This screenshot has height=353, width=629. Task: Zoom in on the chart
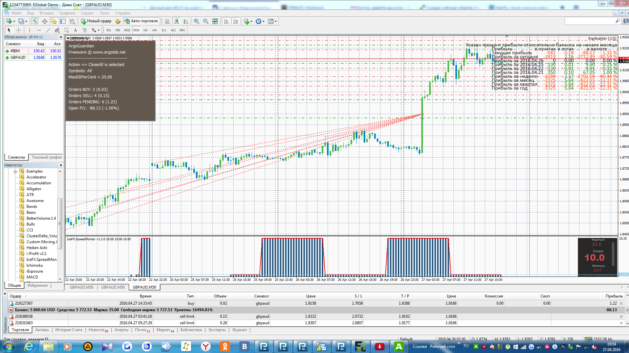[197, 21]
